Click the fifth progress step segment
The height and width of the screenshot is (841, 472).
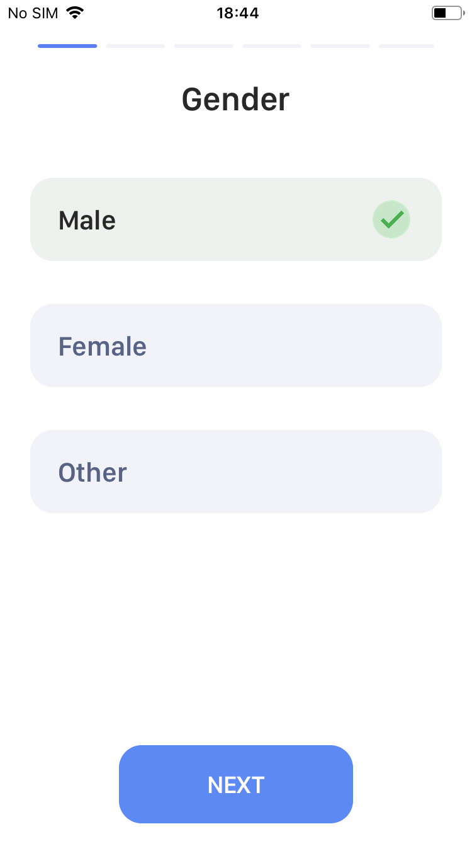click(x=340, y=46)
